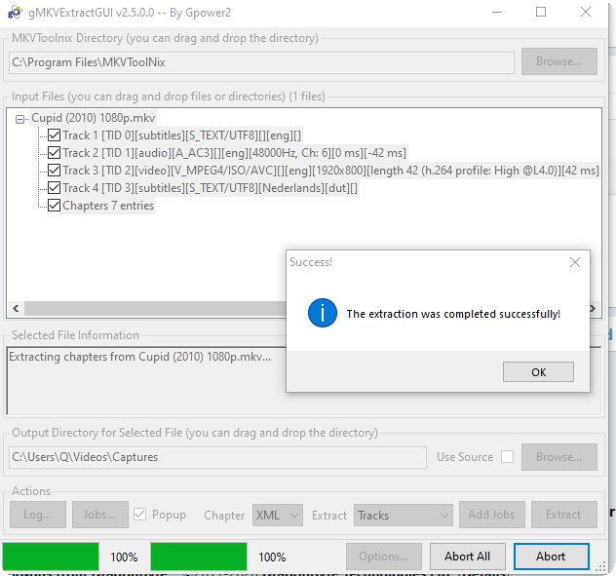The image size is (616, 576).
Task: Enable the Use Source checkbox
Action: click(507, 457)
